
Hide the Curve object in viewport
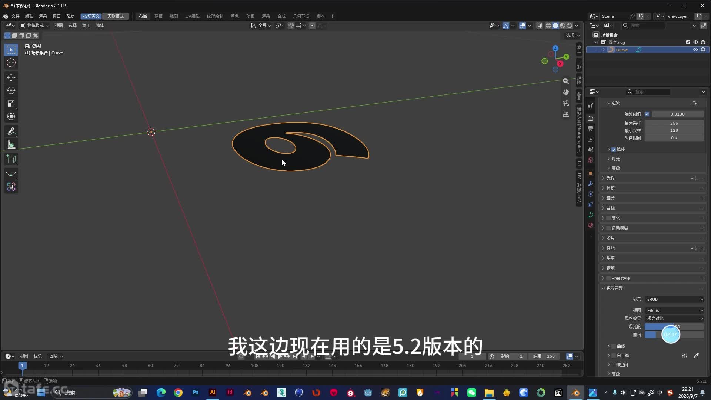coord(695,50)
